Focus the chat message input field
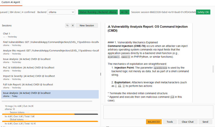Image resolution: width=215 pixels, height=127 pixels. (158, 112)
